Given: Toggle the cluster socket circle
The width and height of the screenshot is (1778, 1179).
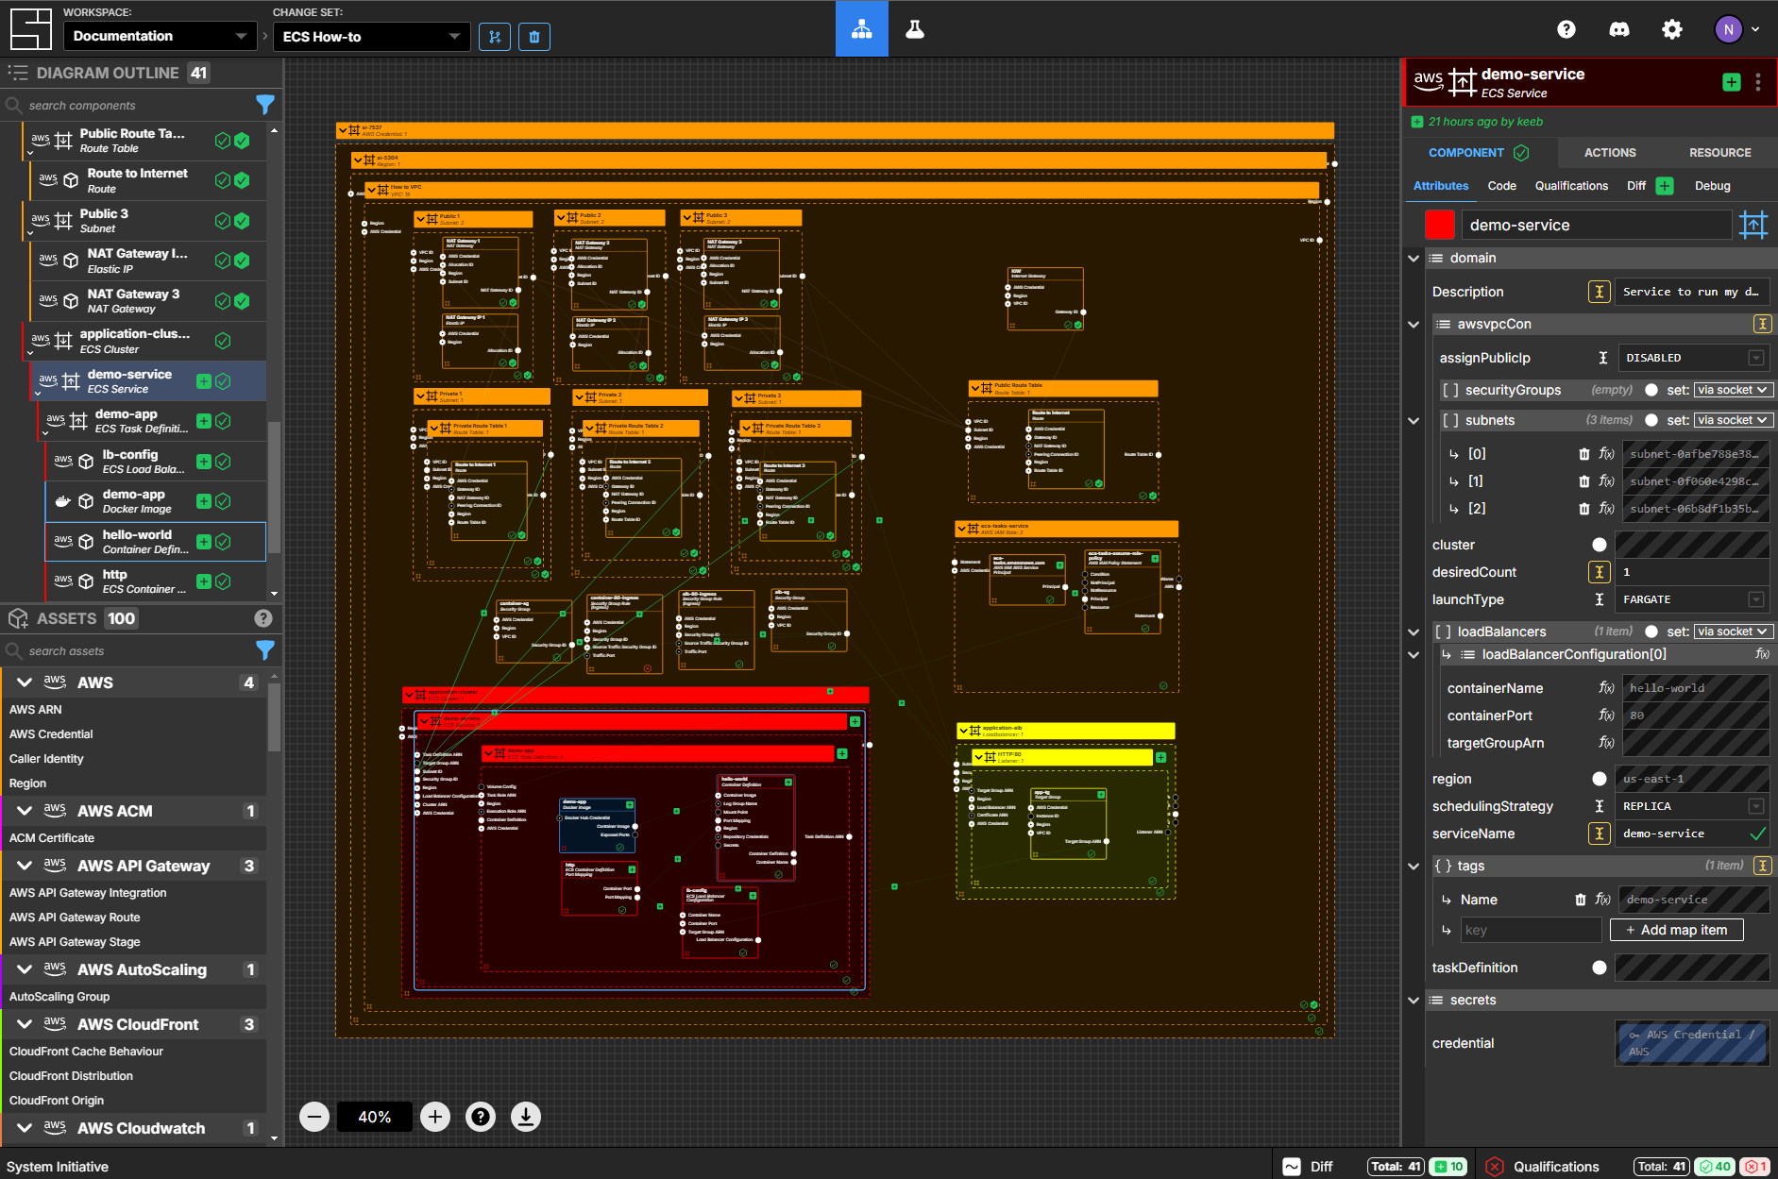Looking at the screenshot, I should tap(1600, 545).
